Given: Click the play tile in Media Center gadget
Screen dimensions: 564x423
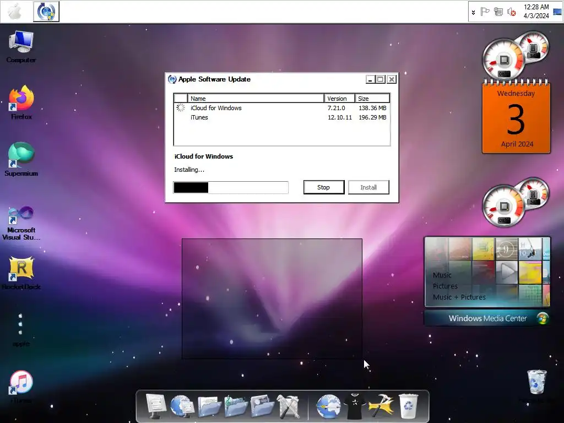Looking at the screenshot, I should [507, 272].
